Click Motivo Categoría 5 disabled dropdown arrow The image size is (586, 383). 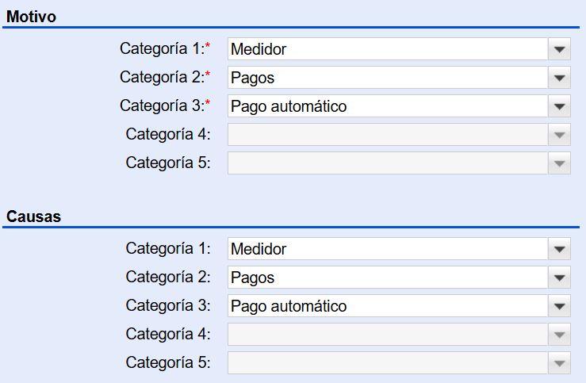tap(559, 163)
